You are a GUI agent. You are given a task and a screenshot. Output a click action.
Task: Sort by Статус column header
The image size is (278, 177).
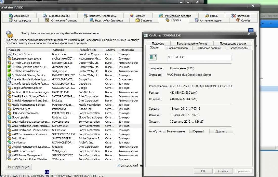(x=110, y=50)
